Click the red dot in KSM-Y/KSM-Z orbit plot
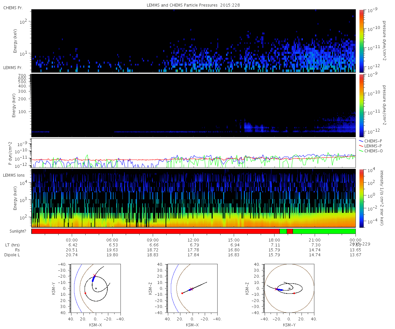This screenshot has height=329, width=395. [294, 293]
